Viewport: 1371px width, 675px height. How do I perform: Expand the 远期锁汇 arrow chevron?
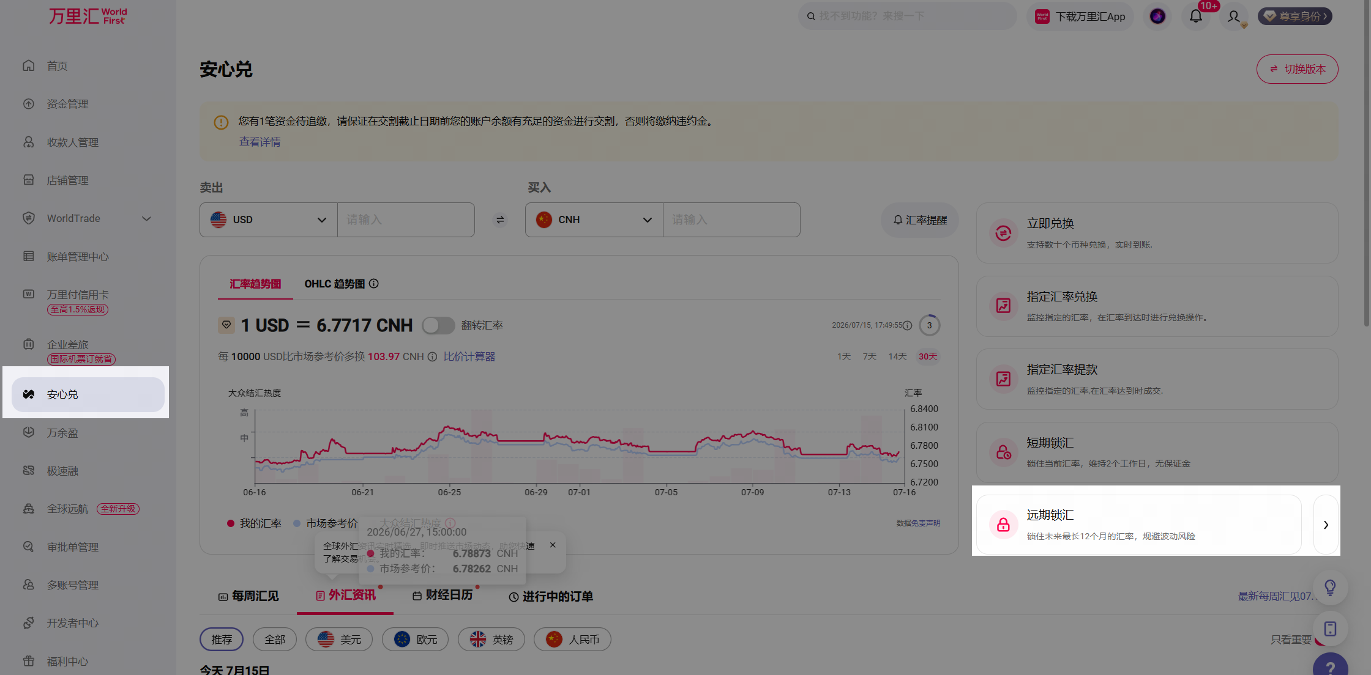[x=1326, y=525]
